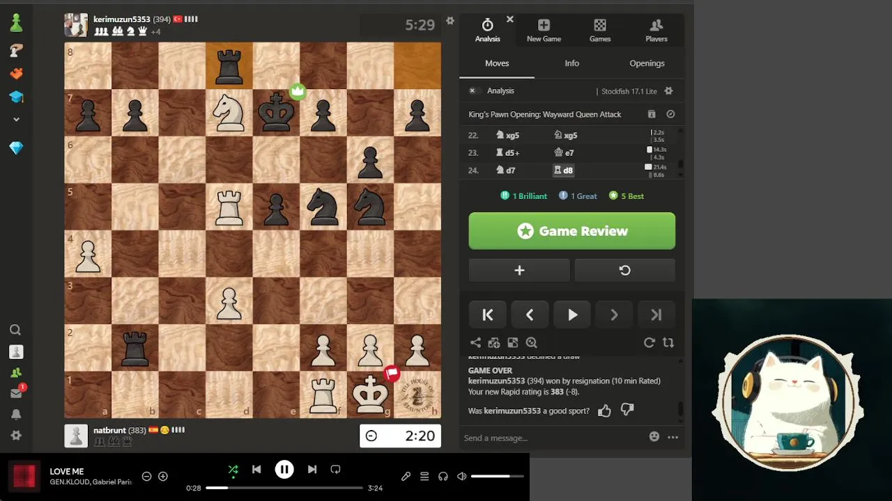892x501 pixels.
Task: Open the sidebar settings gear
Action: [16, 435]
